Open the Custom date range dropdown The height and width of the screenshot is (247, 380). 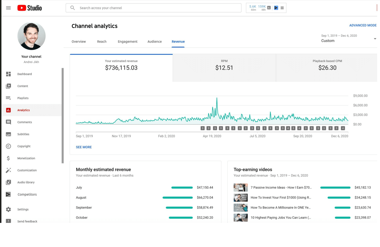point(349,39)
